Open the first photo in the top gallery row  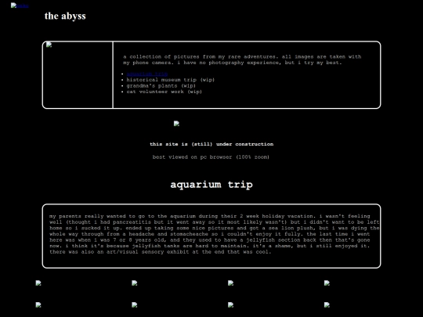click(x=38, y=283)
